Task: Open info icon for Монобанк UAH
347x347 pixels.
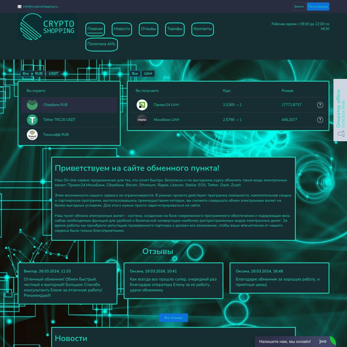Action: click(x=320, y=120)
